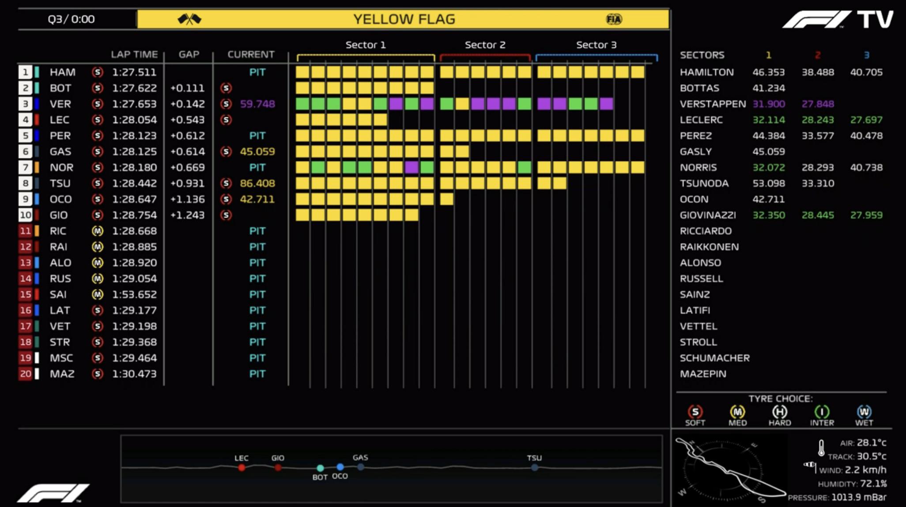
Task: Click VER's current soft tyre icon after gap
Action: (x=226, y=104)
